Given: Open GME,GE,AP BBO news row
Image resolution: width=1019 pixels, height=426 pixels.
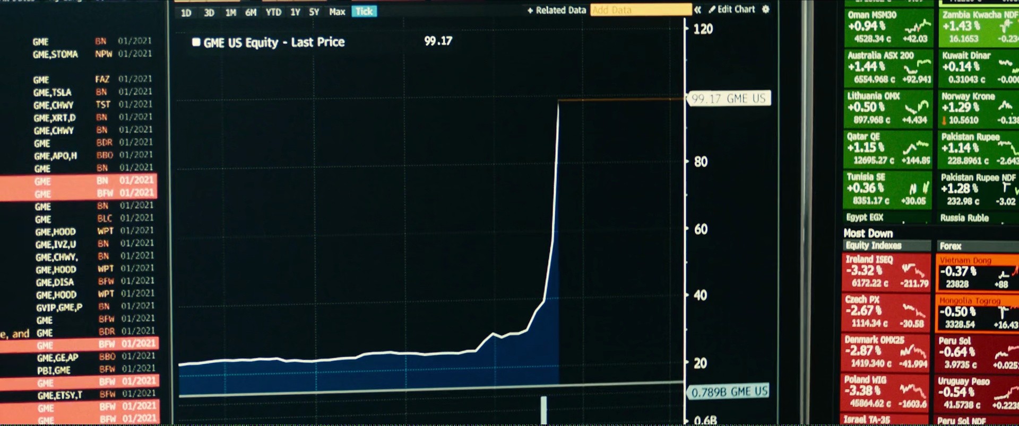Looking at the screenshot, I should click(96, 357).
